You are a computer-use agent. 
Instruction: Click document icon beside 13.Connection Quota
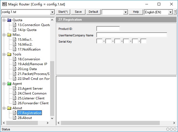14,25
